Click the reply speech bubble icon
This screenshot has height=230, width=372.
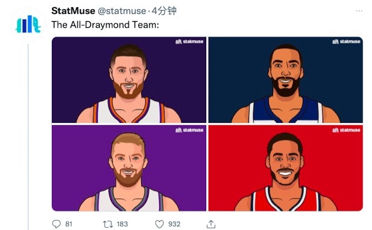point(57,224)
